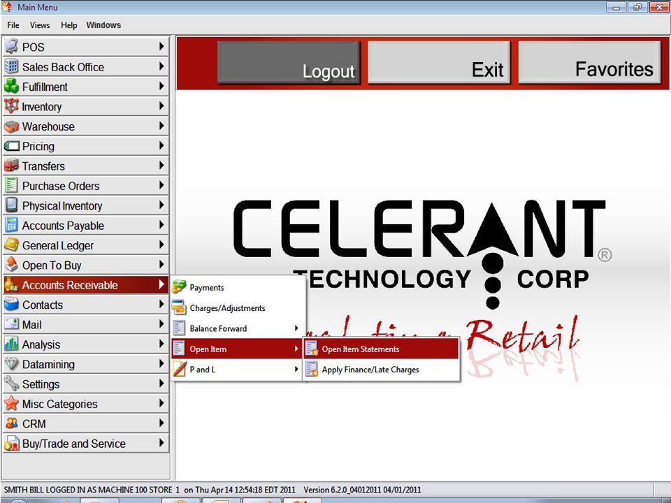This screenshot has height=503, width=671.
Task: Select Open Item Statements
Action: [381, 349]
